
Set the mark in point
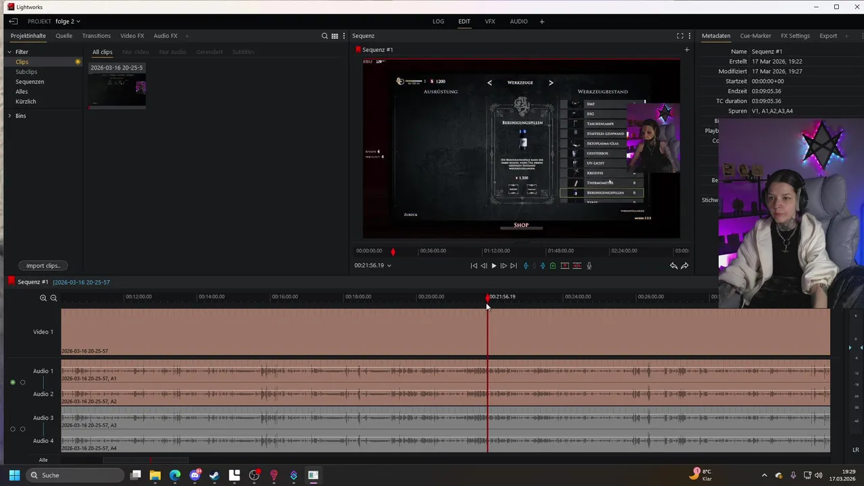[x=526, y=266]
